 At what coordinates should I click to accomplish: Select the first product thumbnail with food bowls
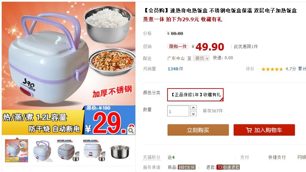tap(17, 151)
